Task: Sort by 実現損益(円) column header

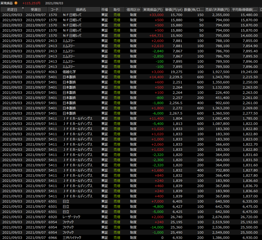Action: (153, 9)
